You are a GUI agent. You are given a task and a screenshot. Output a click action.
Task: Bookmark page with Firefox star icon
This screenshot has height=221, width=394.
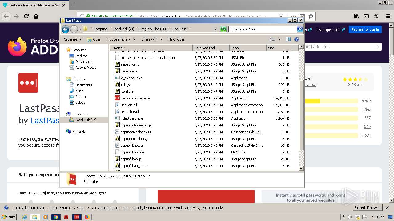[x=311, y=16]
